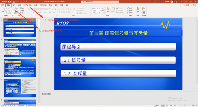Click the 重置 (Reset) slide button
This screenshot has width=198, height=107.
coord(22,10)
